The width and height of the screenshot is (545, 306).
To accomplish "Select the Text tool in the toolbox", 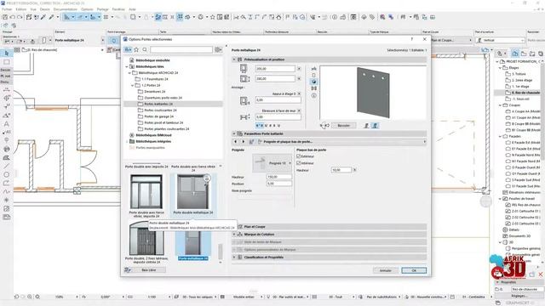I will click(7, 124).
